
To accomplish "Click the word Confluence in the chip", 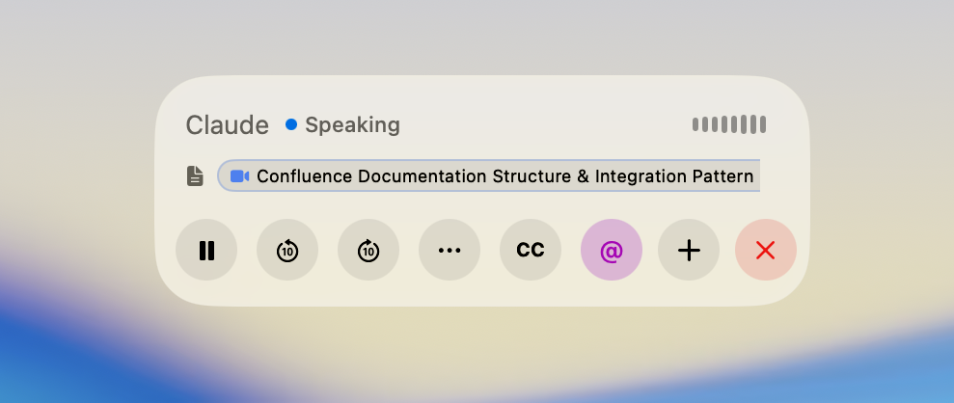I will (304, 176).
